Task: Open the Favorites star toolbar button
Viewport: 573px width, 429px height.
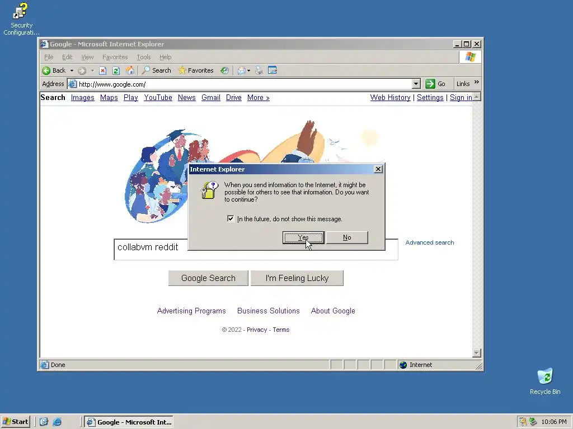Action: point(196,70)
